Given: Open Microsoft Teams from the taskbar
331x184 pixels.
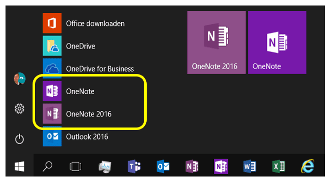Looking at the screenshot, I should pyautogui.click(x=134, y=166).
